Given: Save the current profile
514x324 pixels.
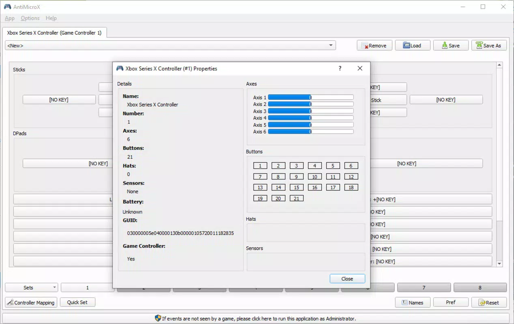Looking at the screenshot, I should 451,45.
